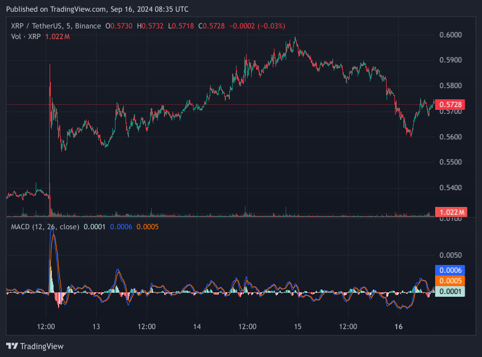The image size is (482, 357).
Task: Click the 13 date label on time axis
Action: (96, 326)
